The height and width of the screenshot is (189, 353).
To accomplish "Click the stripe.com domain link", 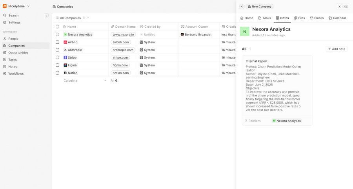I will [x=120, y=58].
